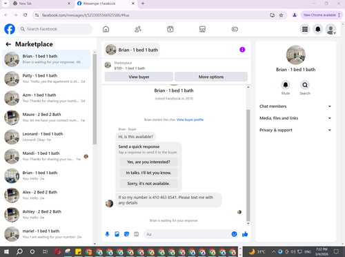Viewport: 345px width, 257px height.
Task: Open the Facebook menu grid icon
Action: [x=305, y=29]
